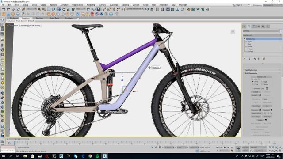283x159 pixels.
Task: Remove modifier from stack trash icon
Action: click(259, 59)
